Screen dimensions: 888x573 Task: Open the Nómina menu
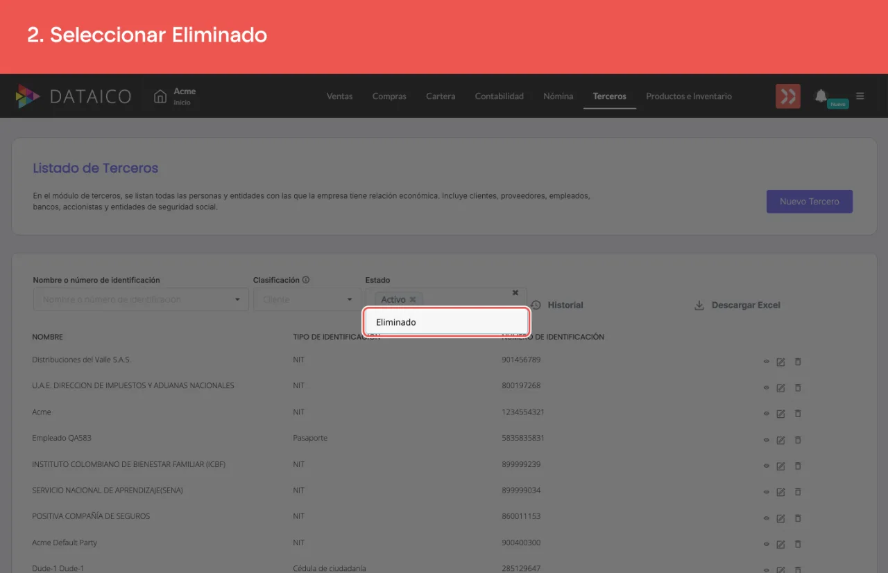[558, 96]
